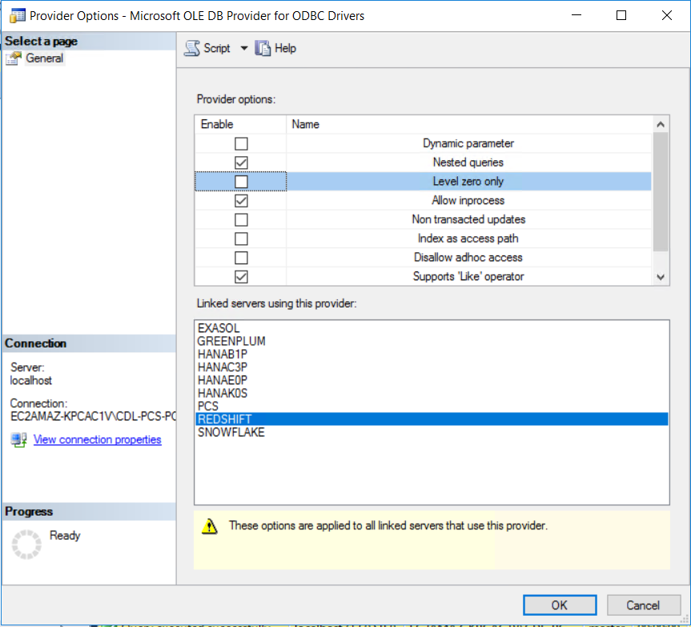Select the Supports 'Like' operator row name

468,277
